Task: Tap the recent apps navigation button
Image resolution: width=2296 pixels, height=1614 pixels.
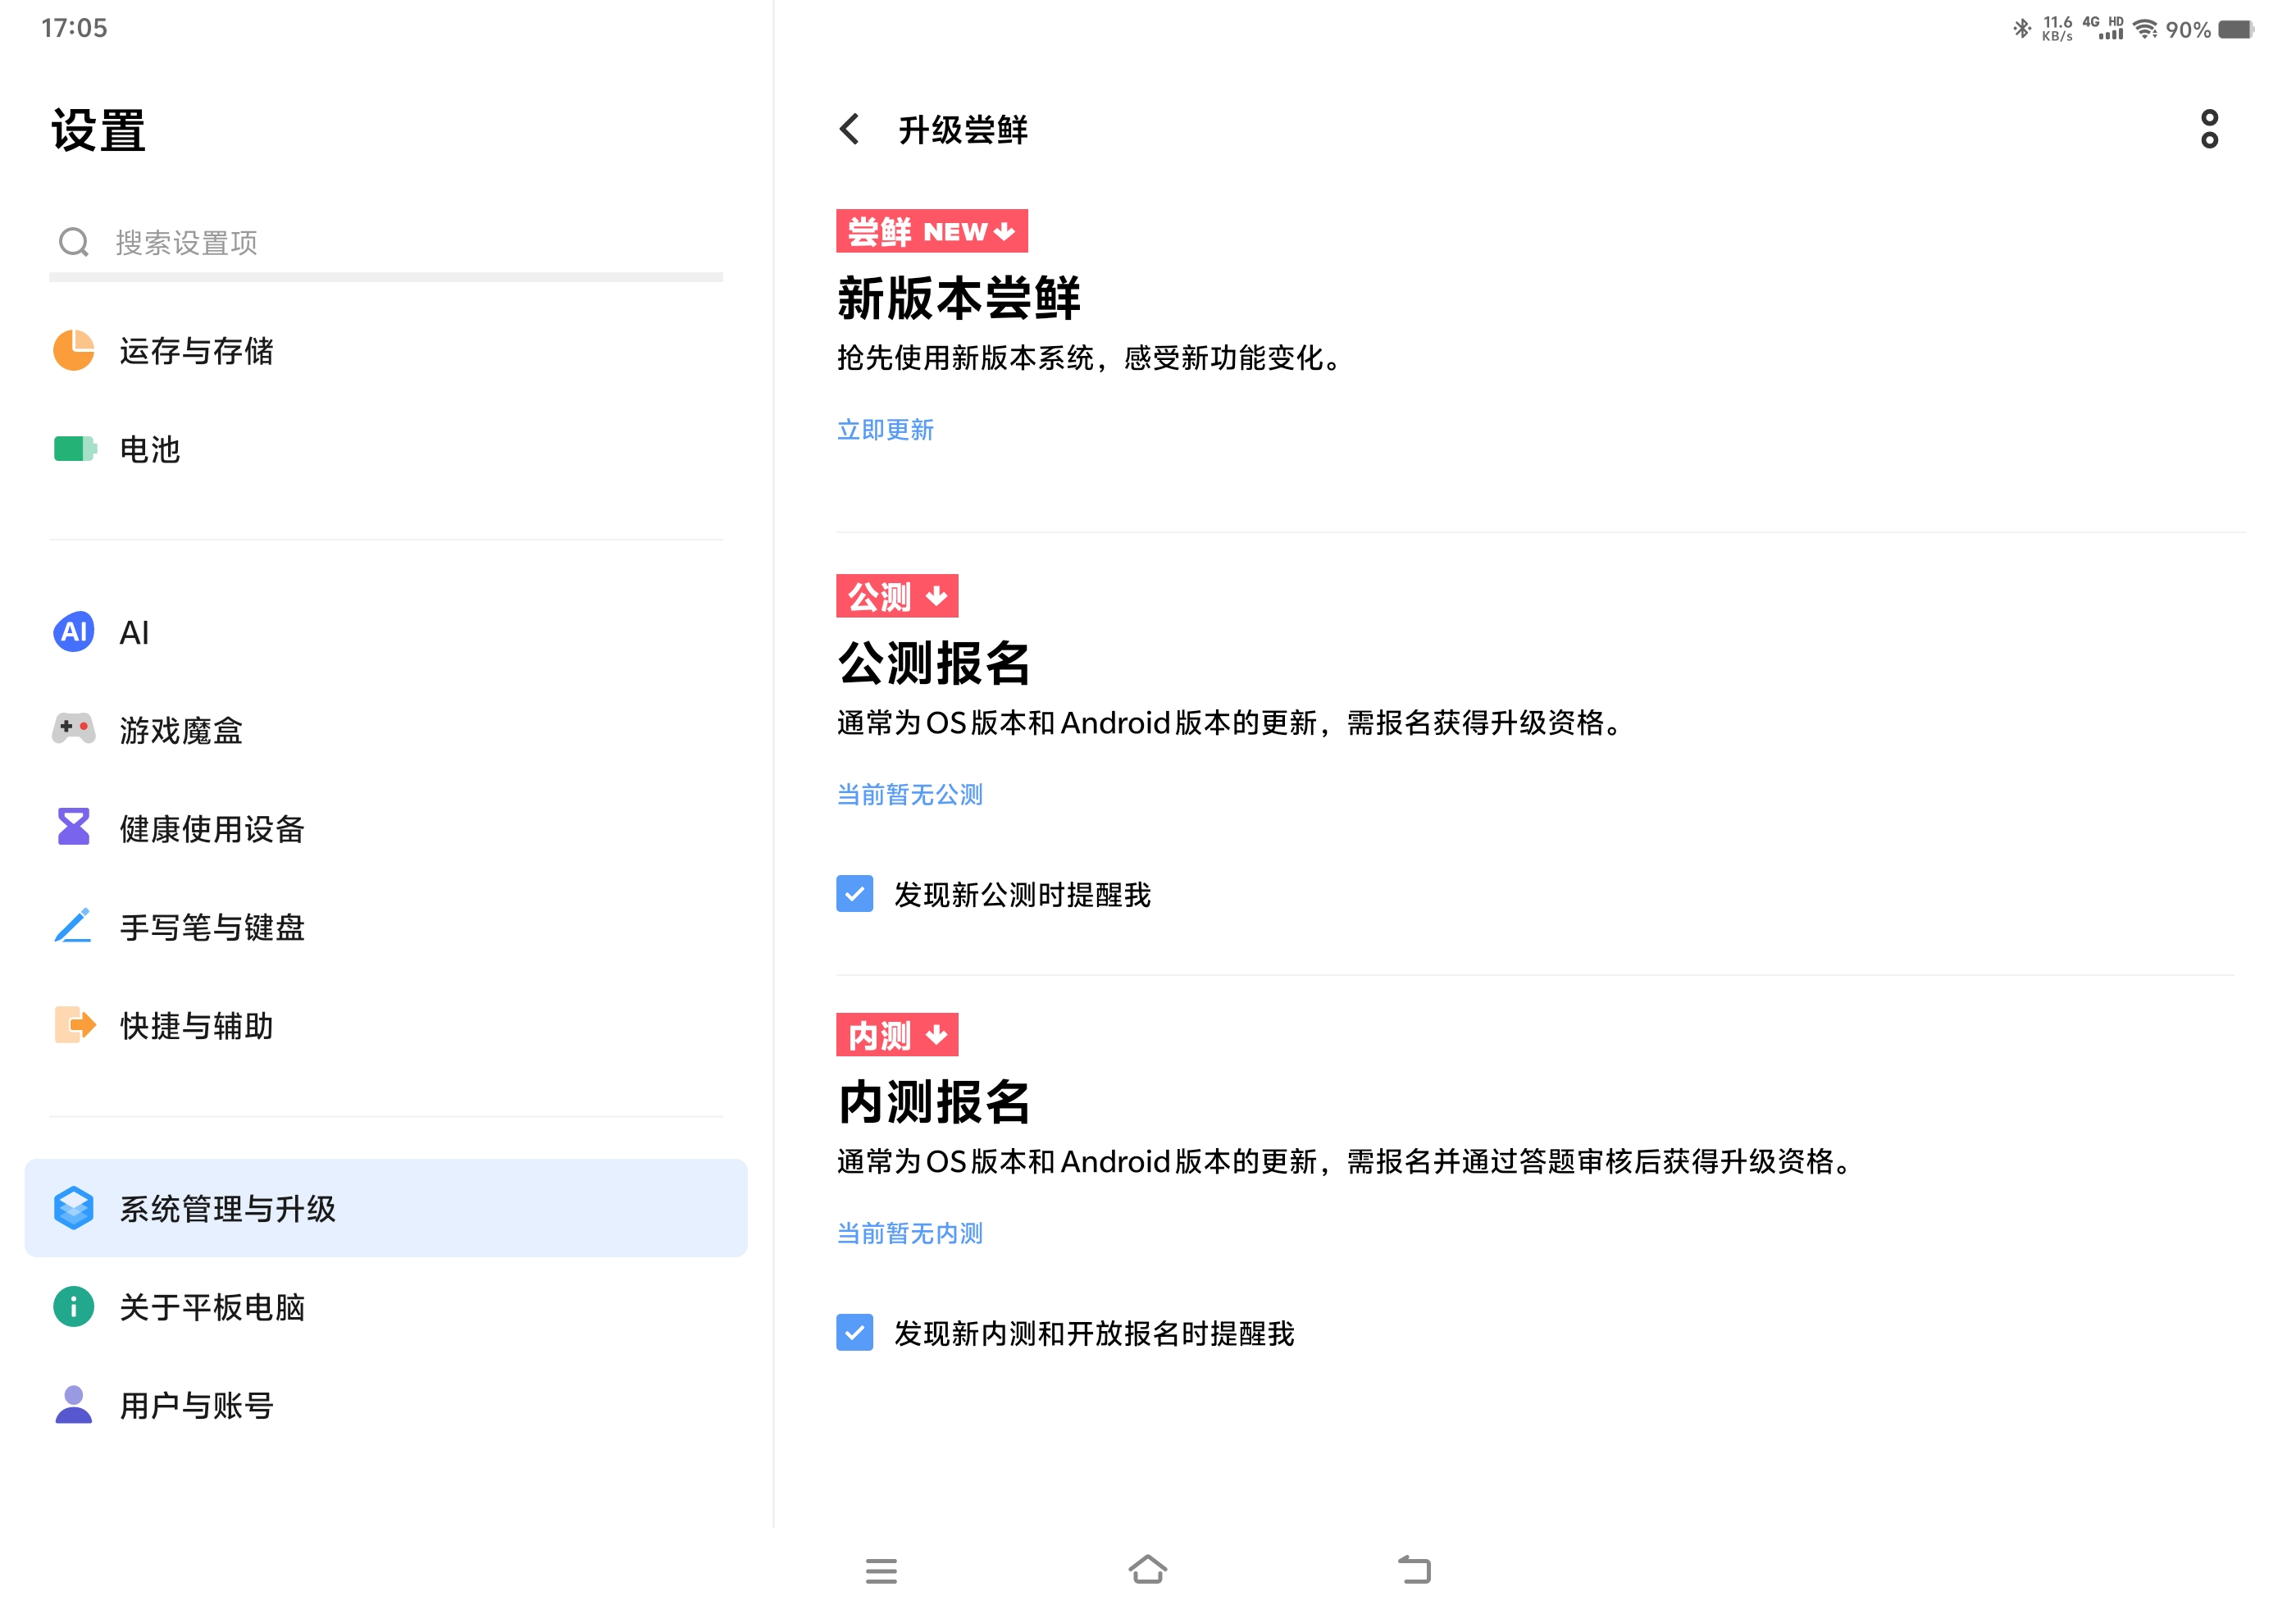Action: (881, 1571)
